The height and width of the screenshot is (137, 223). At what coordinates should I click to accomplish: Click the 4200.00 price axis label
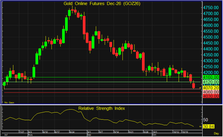[x=211, y=73]
